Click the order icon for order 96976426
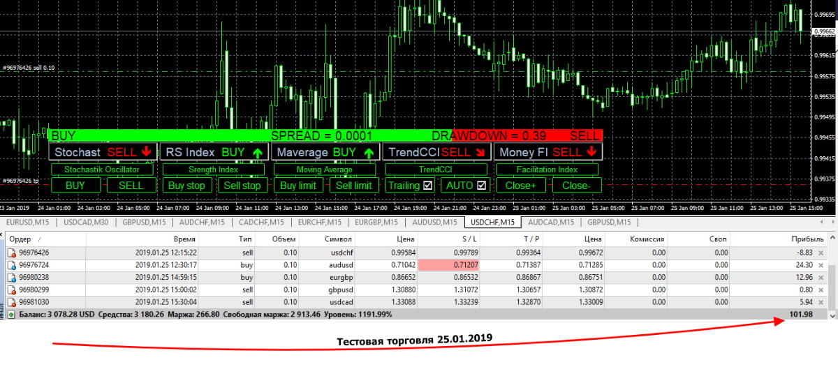The image size is (838, 367). click(x=11, y=253)
